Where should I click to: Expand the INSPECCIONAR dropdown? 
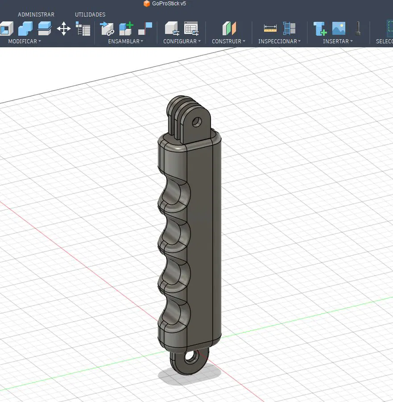(279, 41)
